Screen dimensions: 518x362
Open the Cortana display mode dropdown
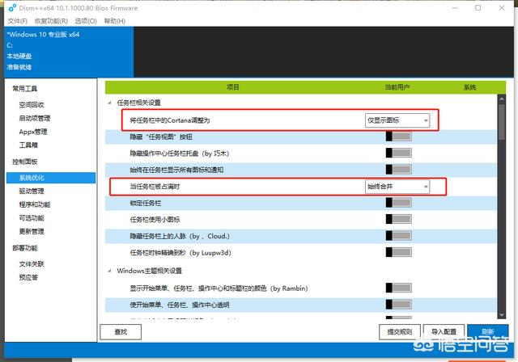pyautogui.click(x=397, y=120)
